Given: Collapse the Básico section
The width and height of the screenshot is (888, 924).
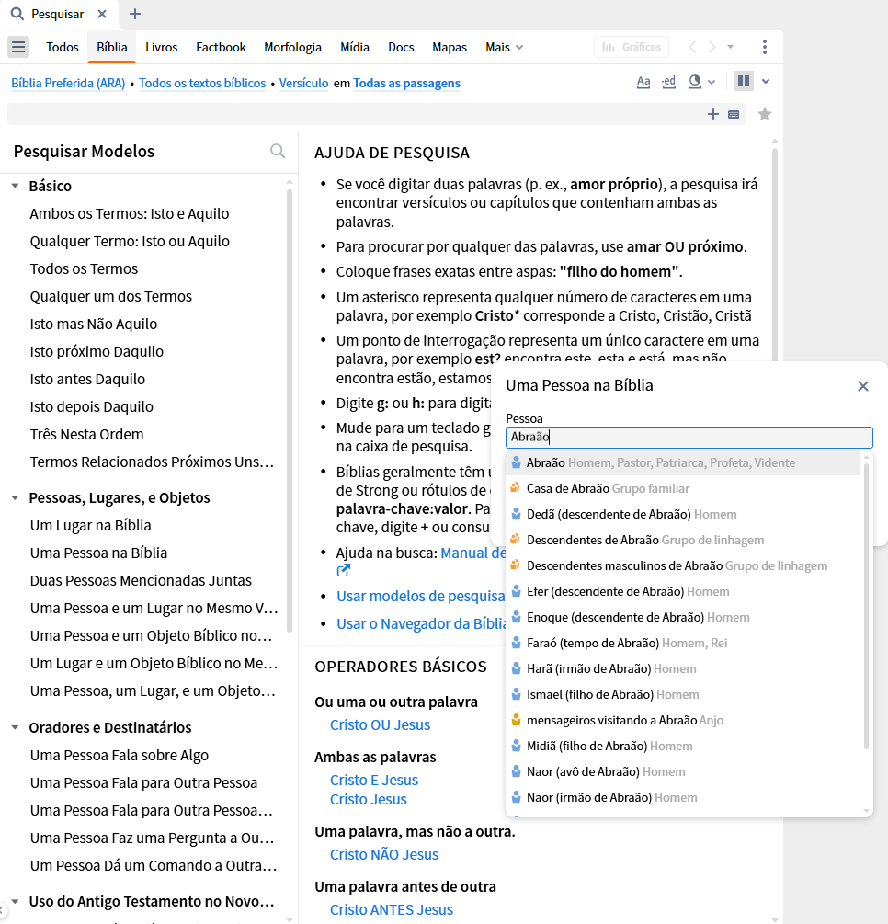Looking at the screenshot, I should pyautogui.click(x=15, y=186).
